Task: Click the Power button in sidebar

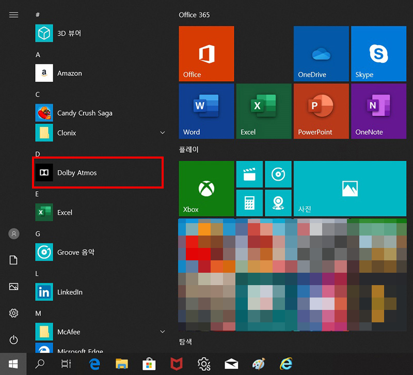Action: pos(14,340)
